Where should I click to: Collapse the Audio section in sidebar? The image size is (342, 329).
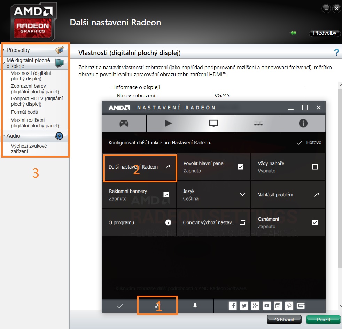click(x=3, y=136)
